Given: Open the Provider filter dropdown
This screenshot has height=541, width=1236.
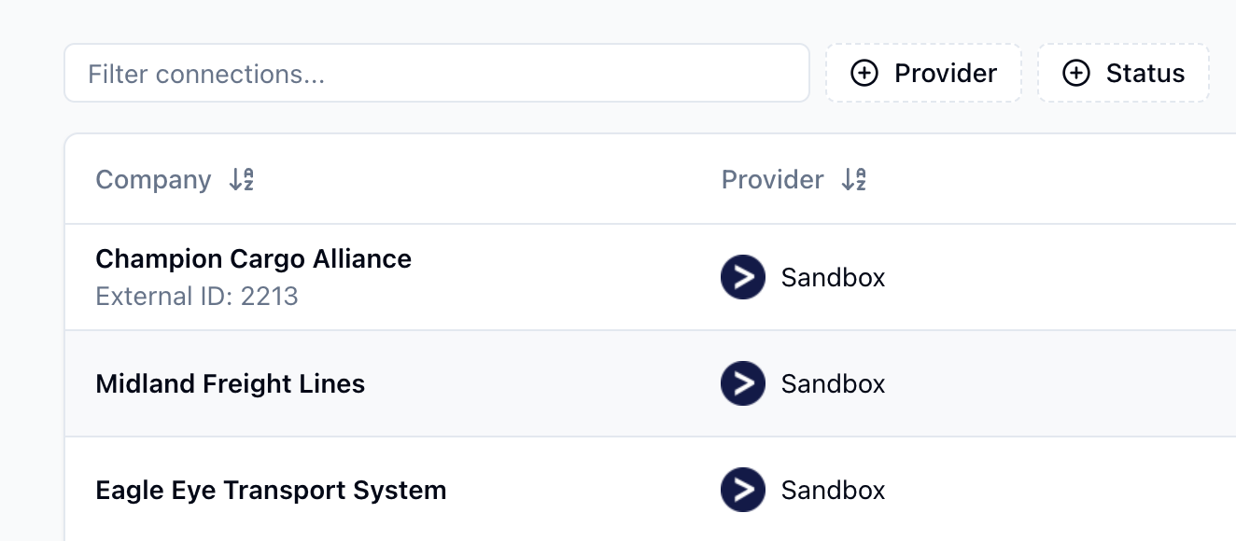Looking at the screenshot, I should point(923,73).
